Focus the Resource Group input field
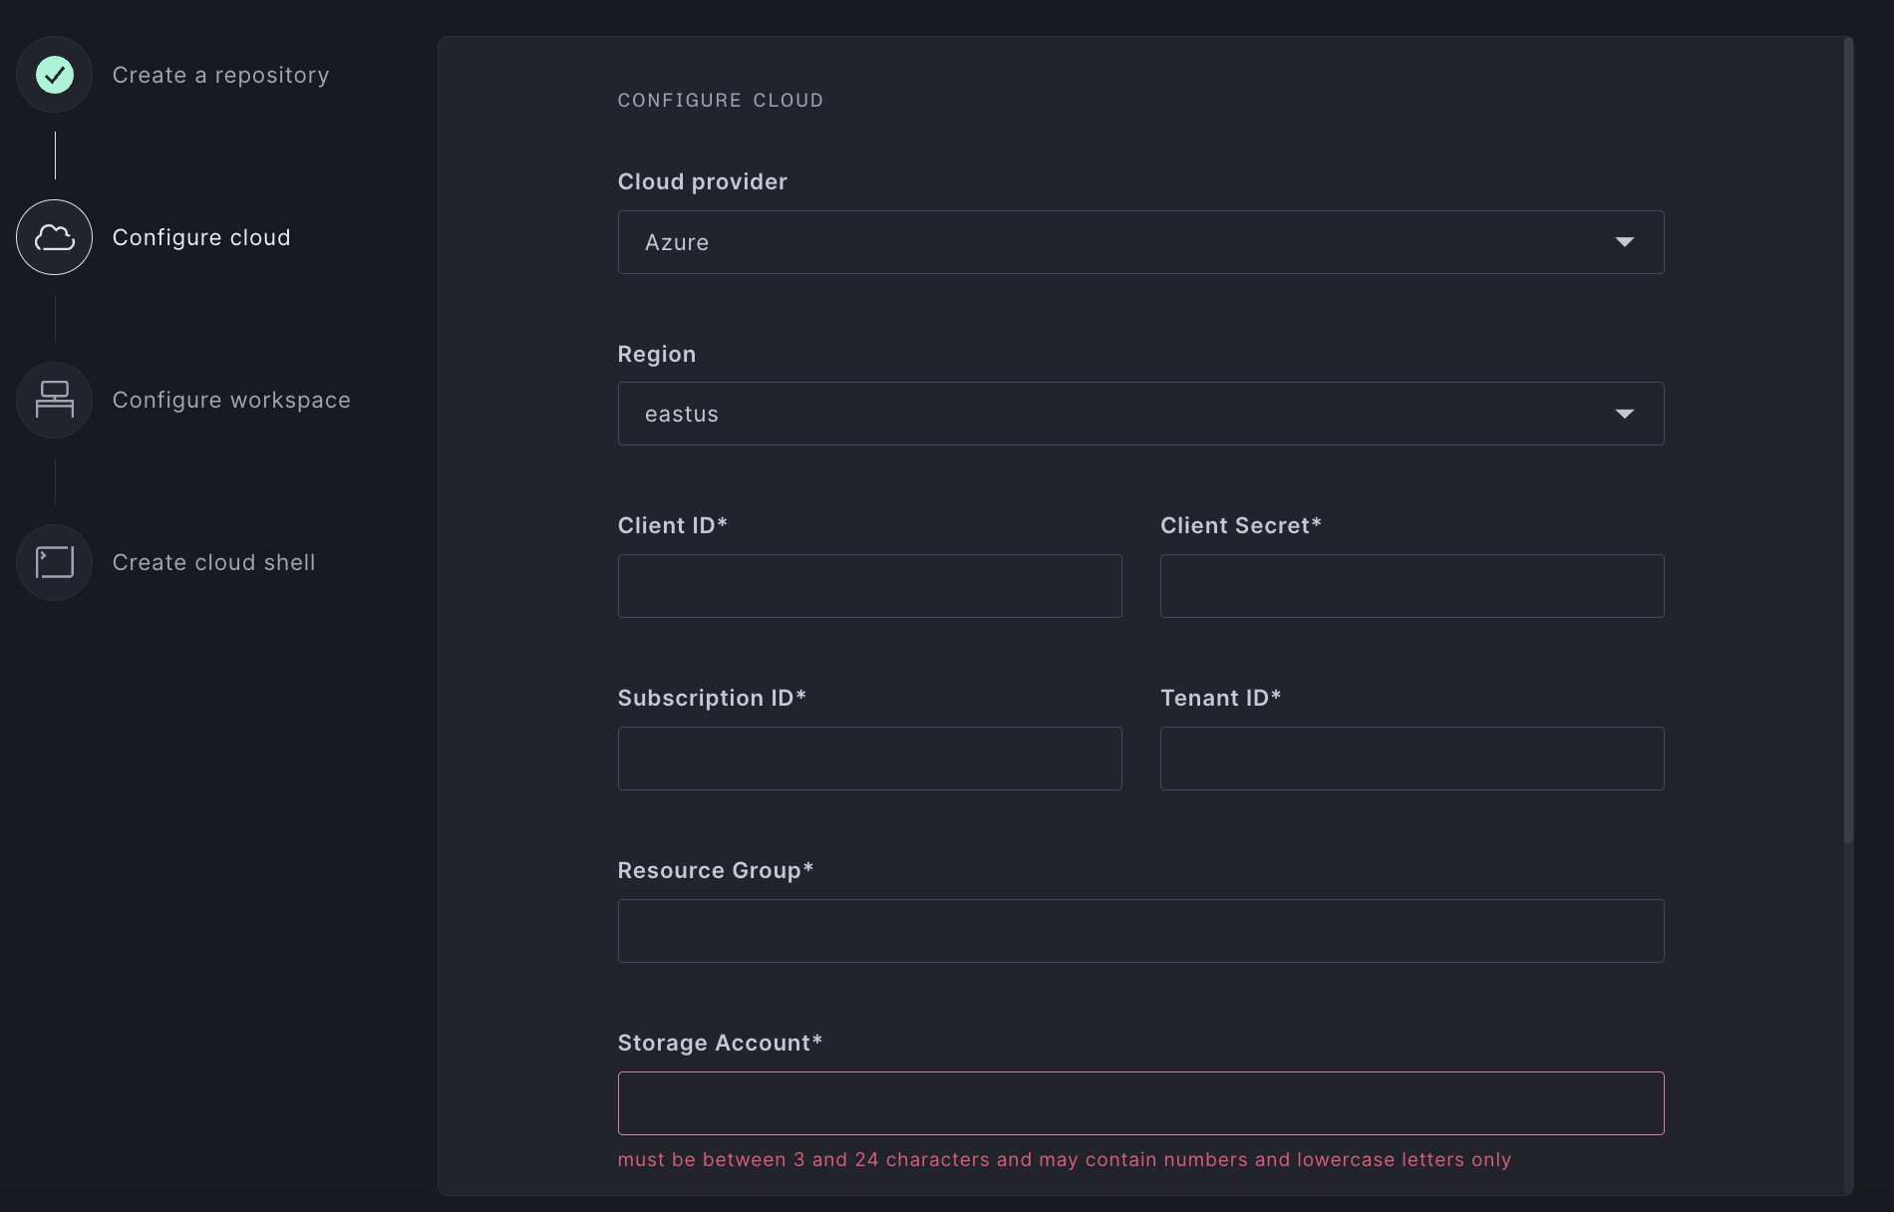This screenshot has height=1212, width=1894. coord(1139,931)
